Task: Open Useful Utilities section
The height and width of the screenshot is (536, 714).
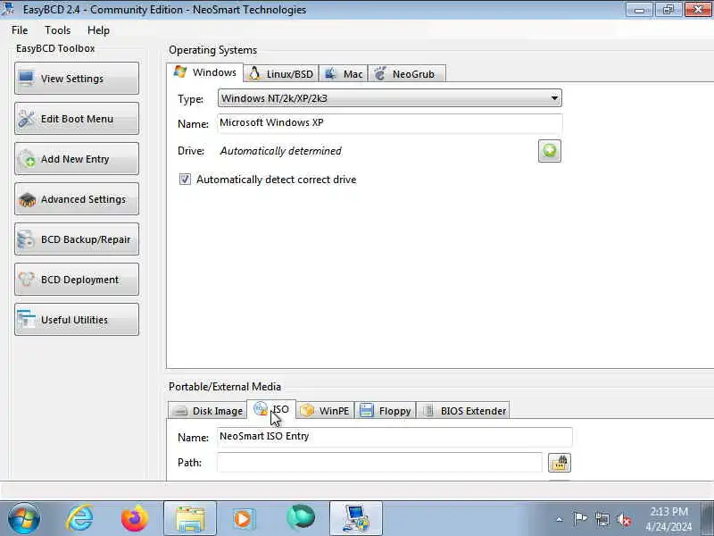Action: tap(77, 320)
